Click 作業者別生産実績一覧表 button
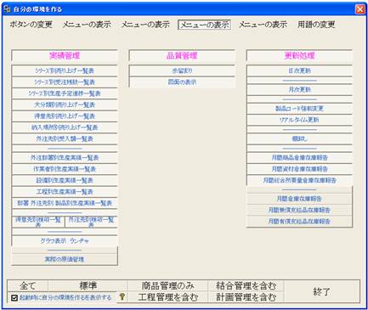This screenshot has height=310, width=368. coord(65,169)
